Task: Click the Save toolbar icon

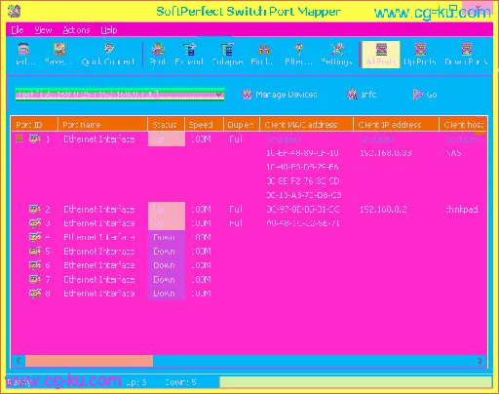Action: [59, 50]
